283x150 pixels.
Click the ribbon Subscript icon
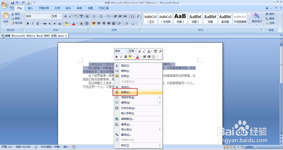[x=50, y=24]
